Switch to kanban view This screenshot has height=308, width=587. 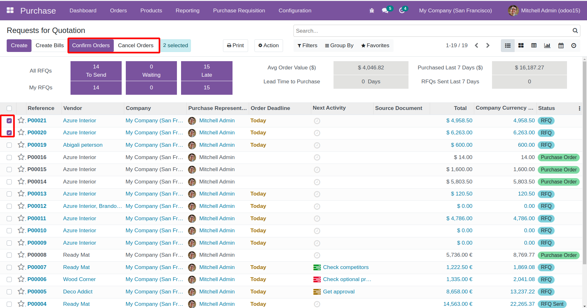(x=521, y=46)
